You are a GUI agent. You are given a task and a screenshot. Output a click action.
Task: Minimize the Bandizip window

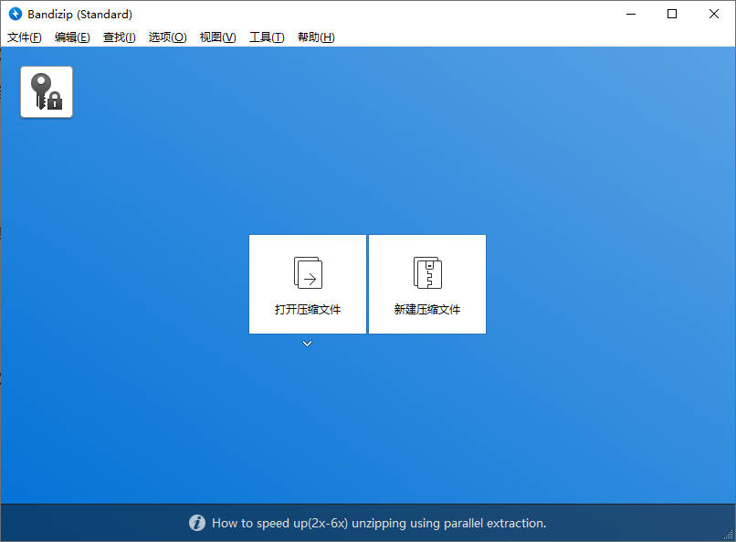(631, 14)
